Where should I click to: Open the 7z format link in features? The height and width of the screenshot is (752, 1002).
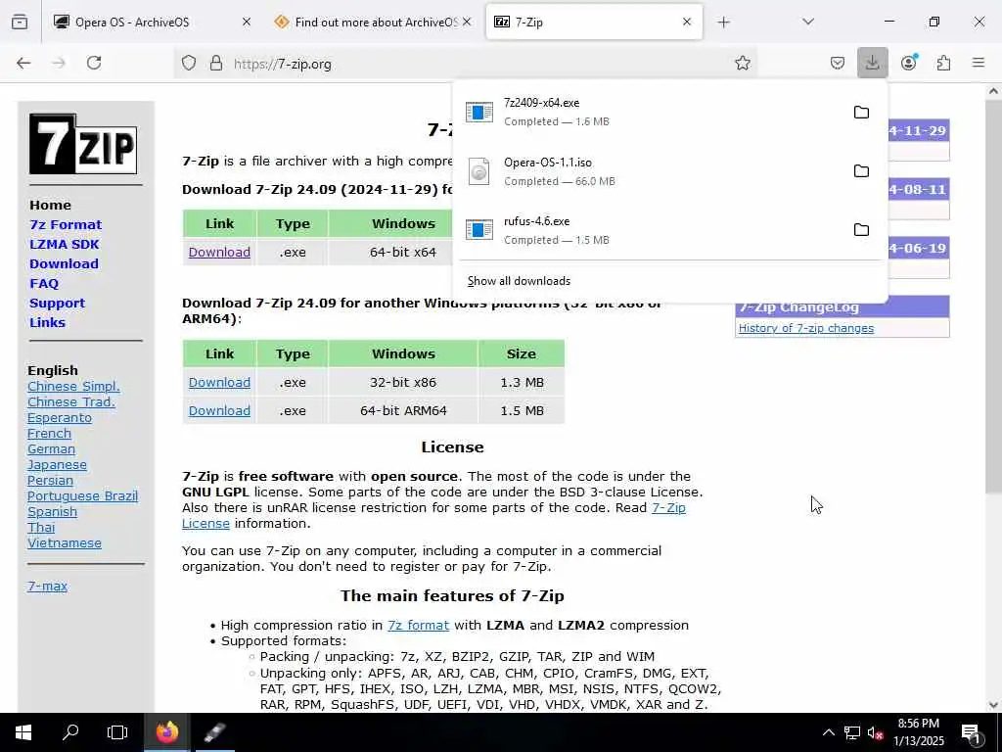coord(418,626)
